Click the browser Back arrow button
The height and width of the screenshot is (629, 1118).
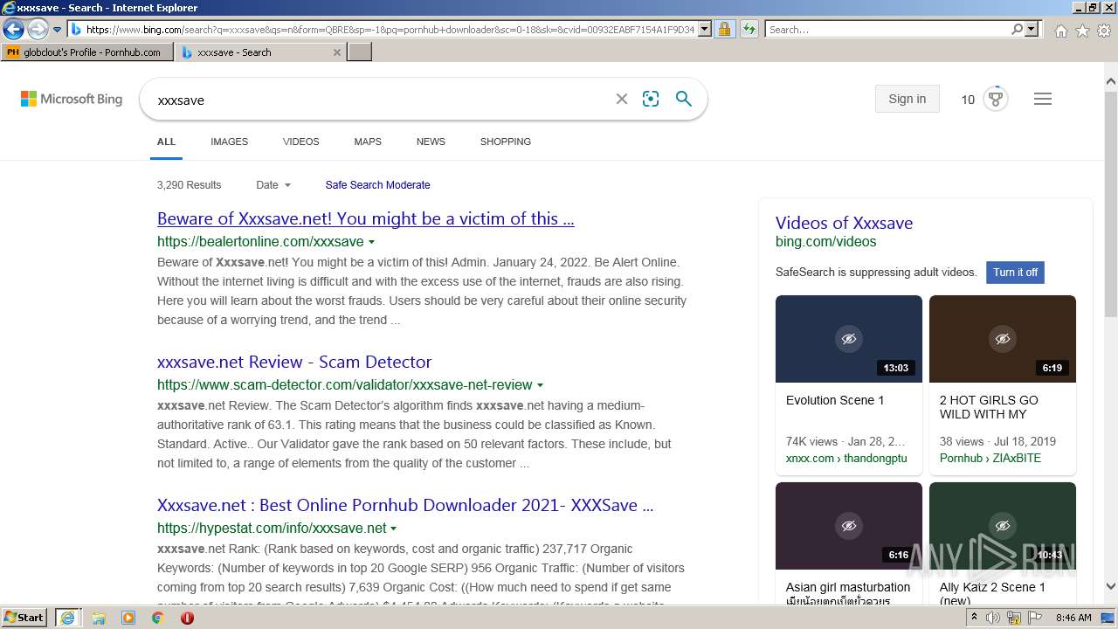(13, 29)
